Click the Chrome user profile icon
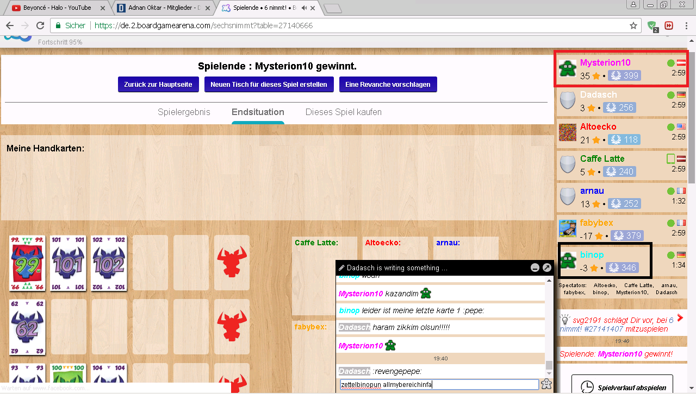 pos(633,4)
